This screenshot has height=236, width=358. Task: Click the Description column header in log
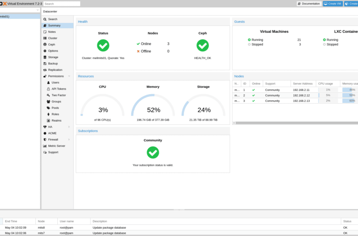[216, 221]
